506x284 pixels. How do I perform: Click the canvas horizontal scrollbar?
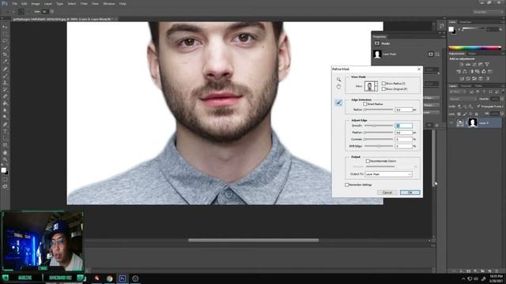click(x=254, y=240)
